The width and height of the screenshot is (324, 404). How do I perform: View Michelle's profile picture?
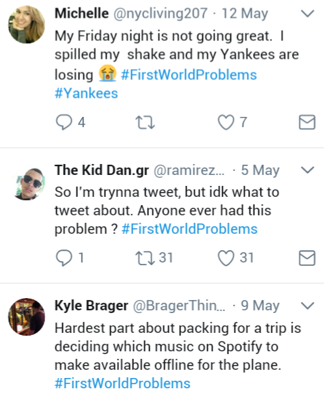click(x=27, y=25)
